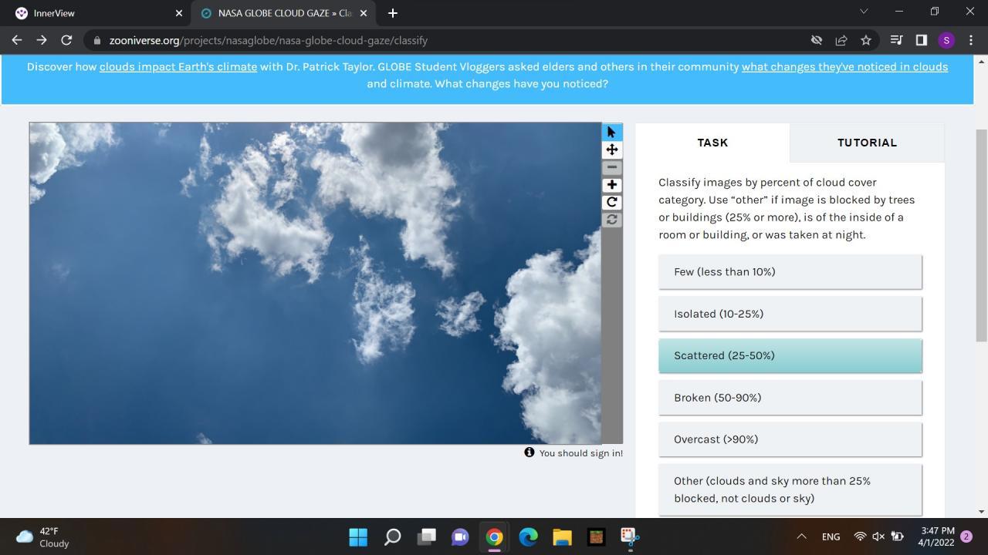
Task: Click the cloud sky image
Action: [315, 283]
